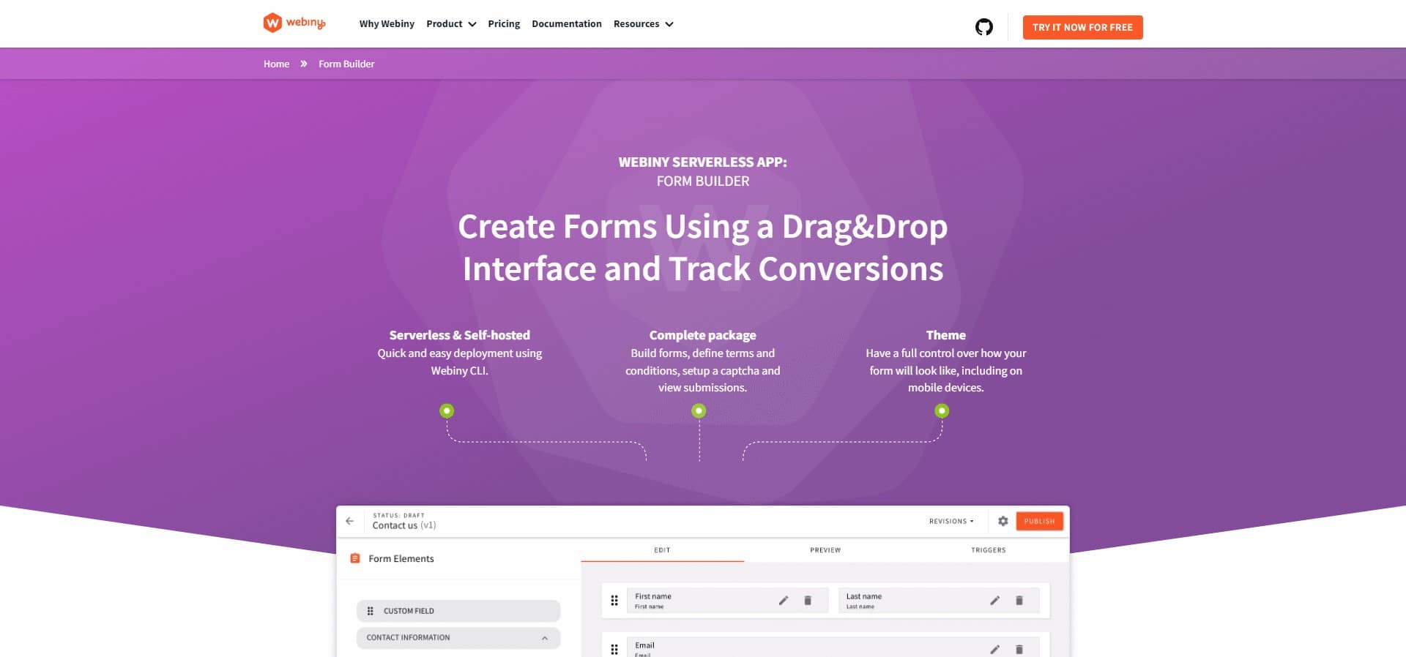1406x657 pixels.
Task: Switch to the Edit tab
Action: [662, 550]
